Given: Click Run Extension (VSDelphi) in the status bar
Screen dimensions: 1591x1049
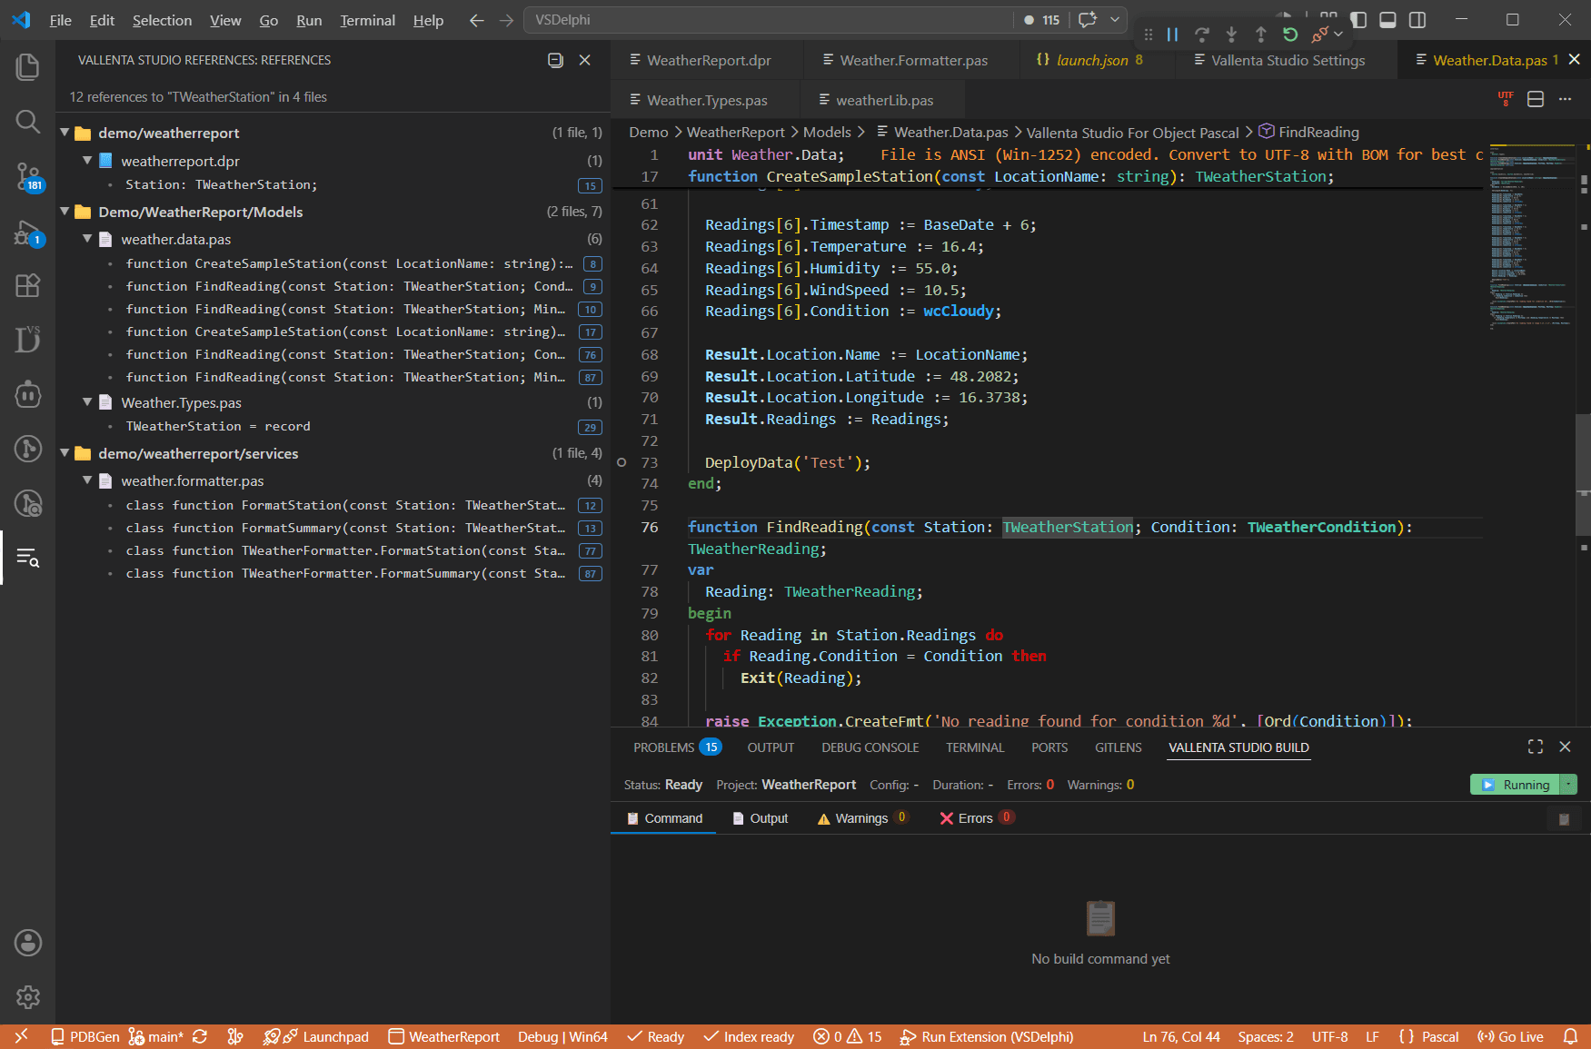Looking at the screenshot, I should tap(987, 1036).
